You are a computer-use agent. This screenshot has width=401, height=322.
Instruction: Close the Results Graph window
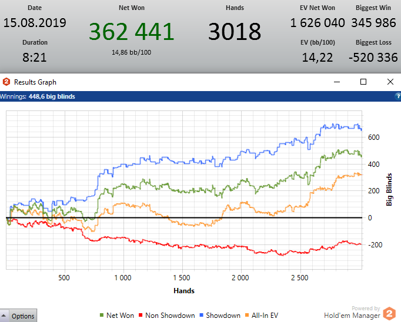click(390, 82)
